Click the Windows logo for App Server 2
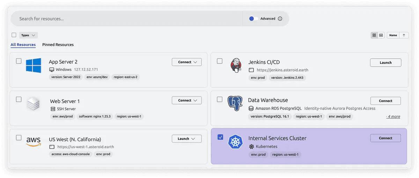This screenshot has height=178, width=419. [x=34, y=65]
